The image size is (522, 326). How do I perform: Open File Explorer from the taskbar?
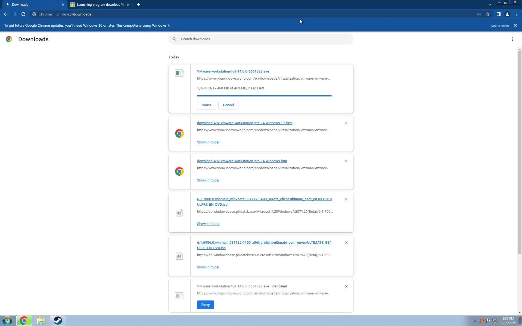[x=41, y=321]
